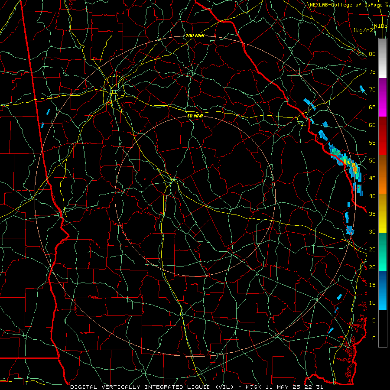Select the 35 value on the VIL scale

(372, 214)
